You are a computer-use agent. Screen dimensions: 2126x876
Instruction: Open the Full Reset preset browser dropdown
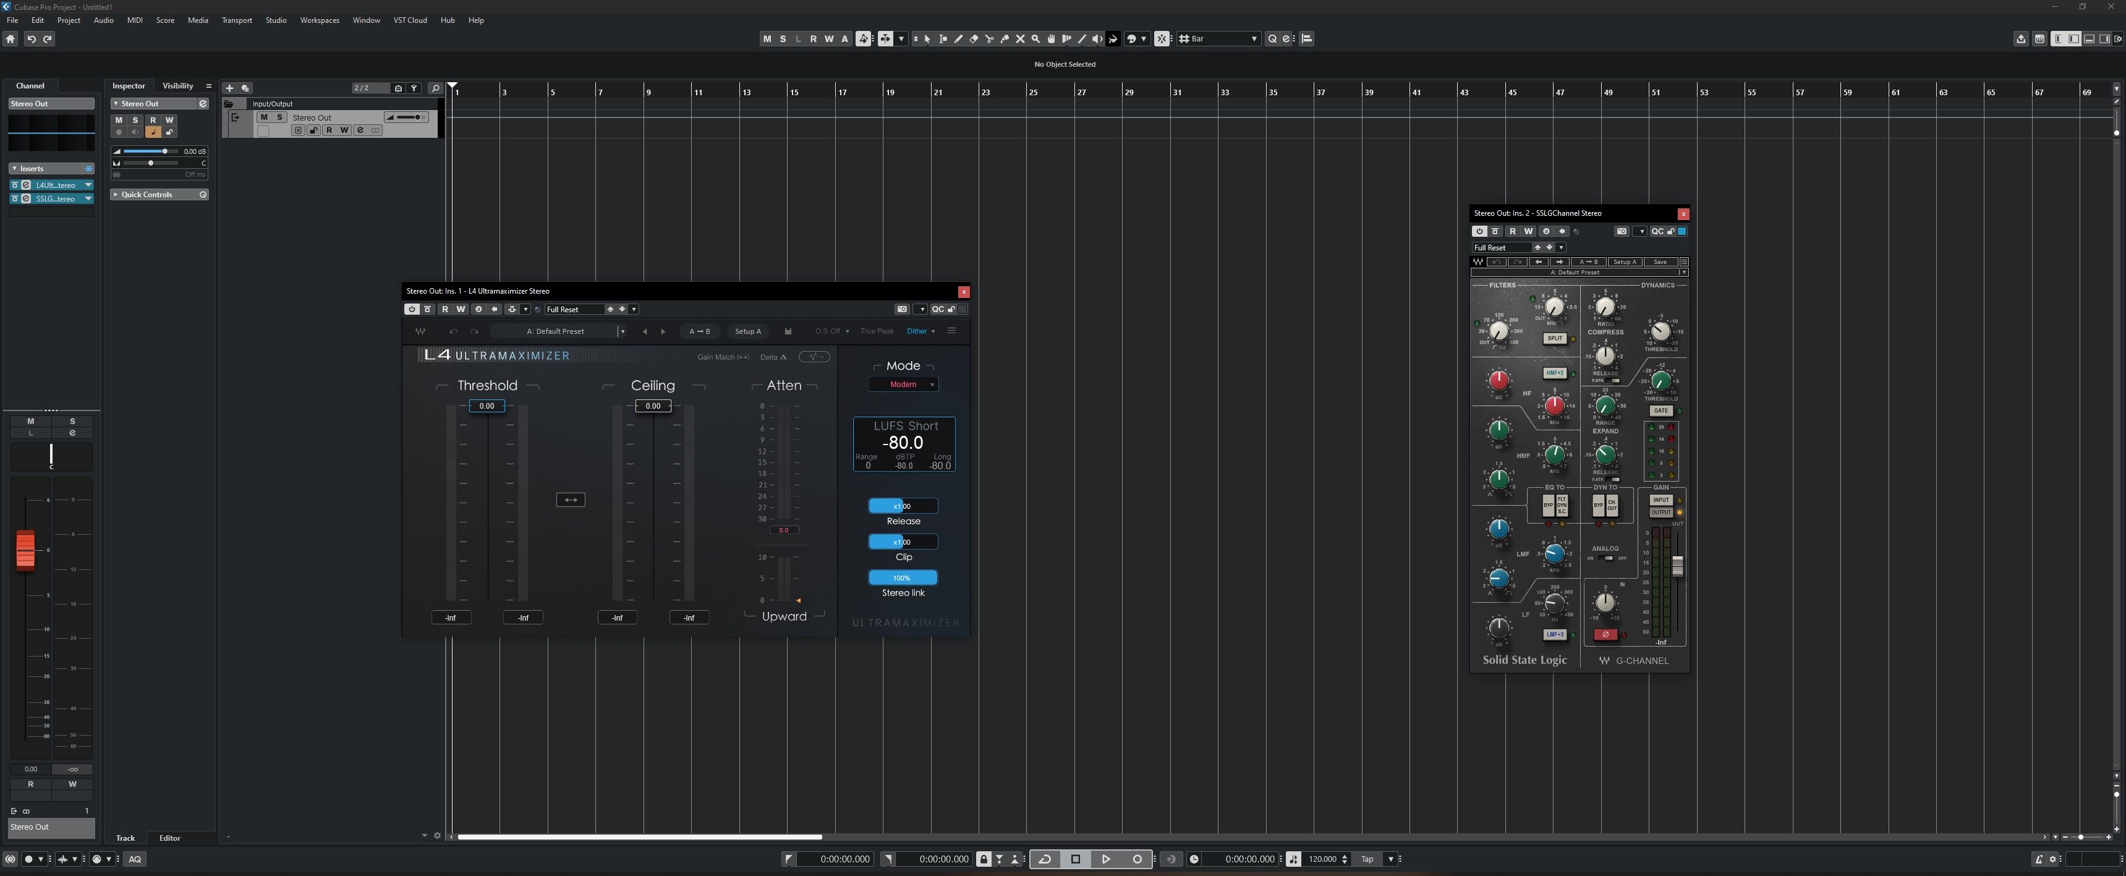click(634, 308)
